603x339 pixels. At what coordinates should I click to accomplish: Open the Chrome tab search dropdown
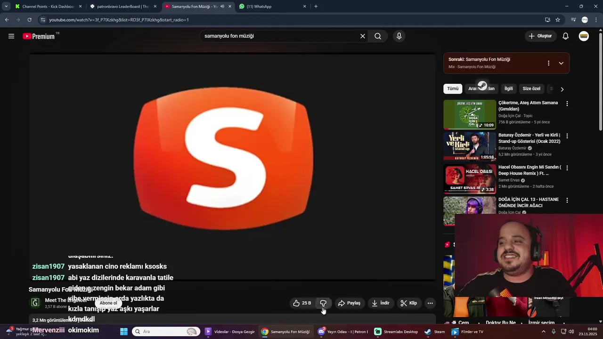click(x=6, y=7)
